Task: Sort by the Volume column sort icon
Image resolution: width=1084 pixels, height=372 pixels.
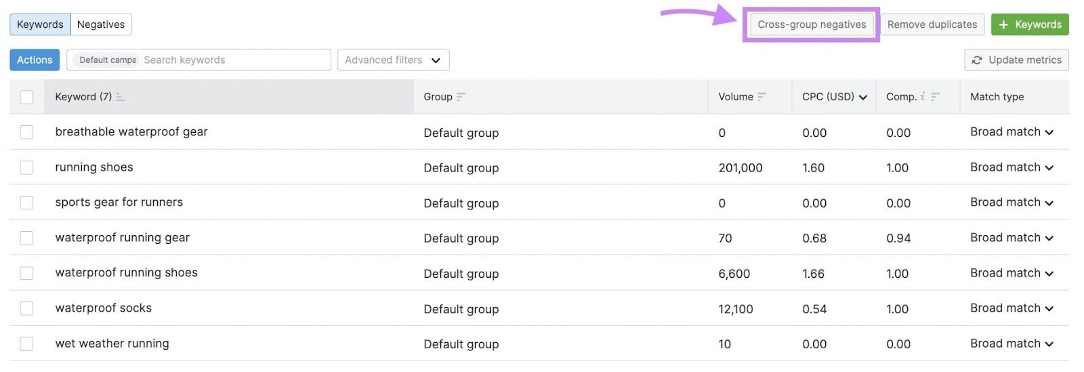Action: coord(762,97)
